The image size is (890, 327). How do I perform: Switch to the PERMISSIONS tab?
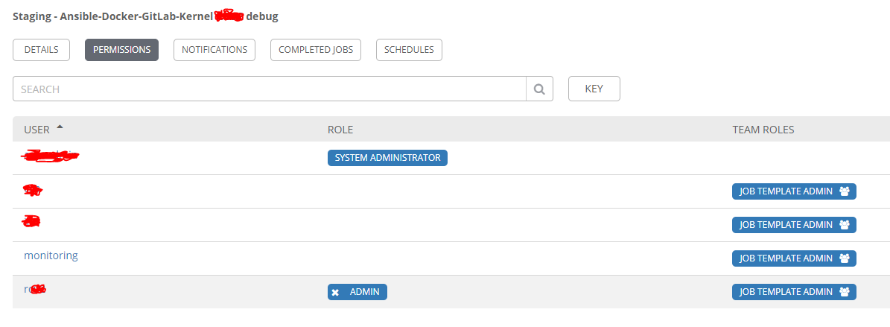122,49
